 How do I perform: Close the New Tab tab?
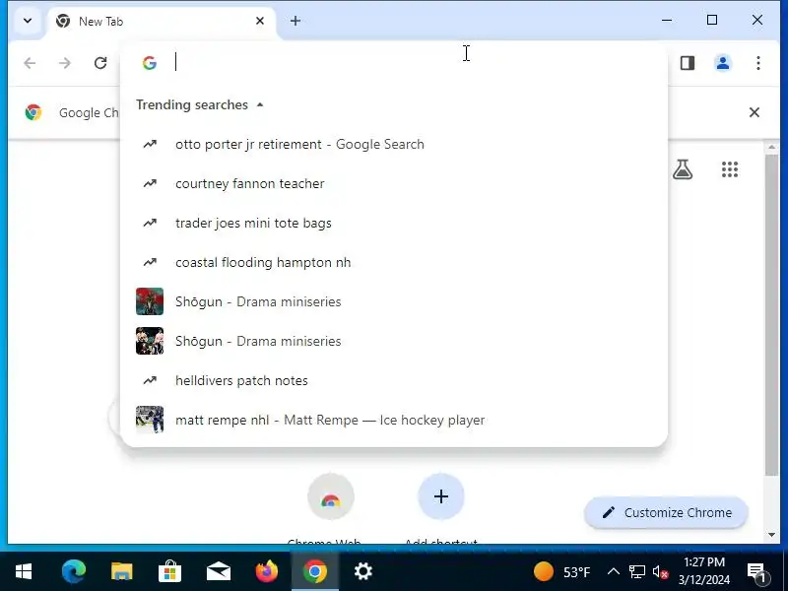point(260,21)
